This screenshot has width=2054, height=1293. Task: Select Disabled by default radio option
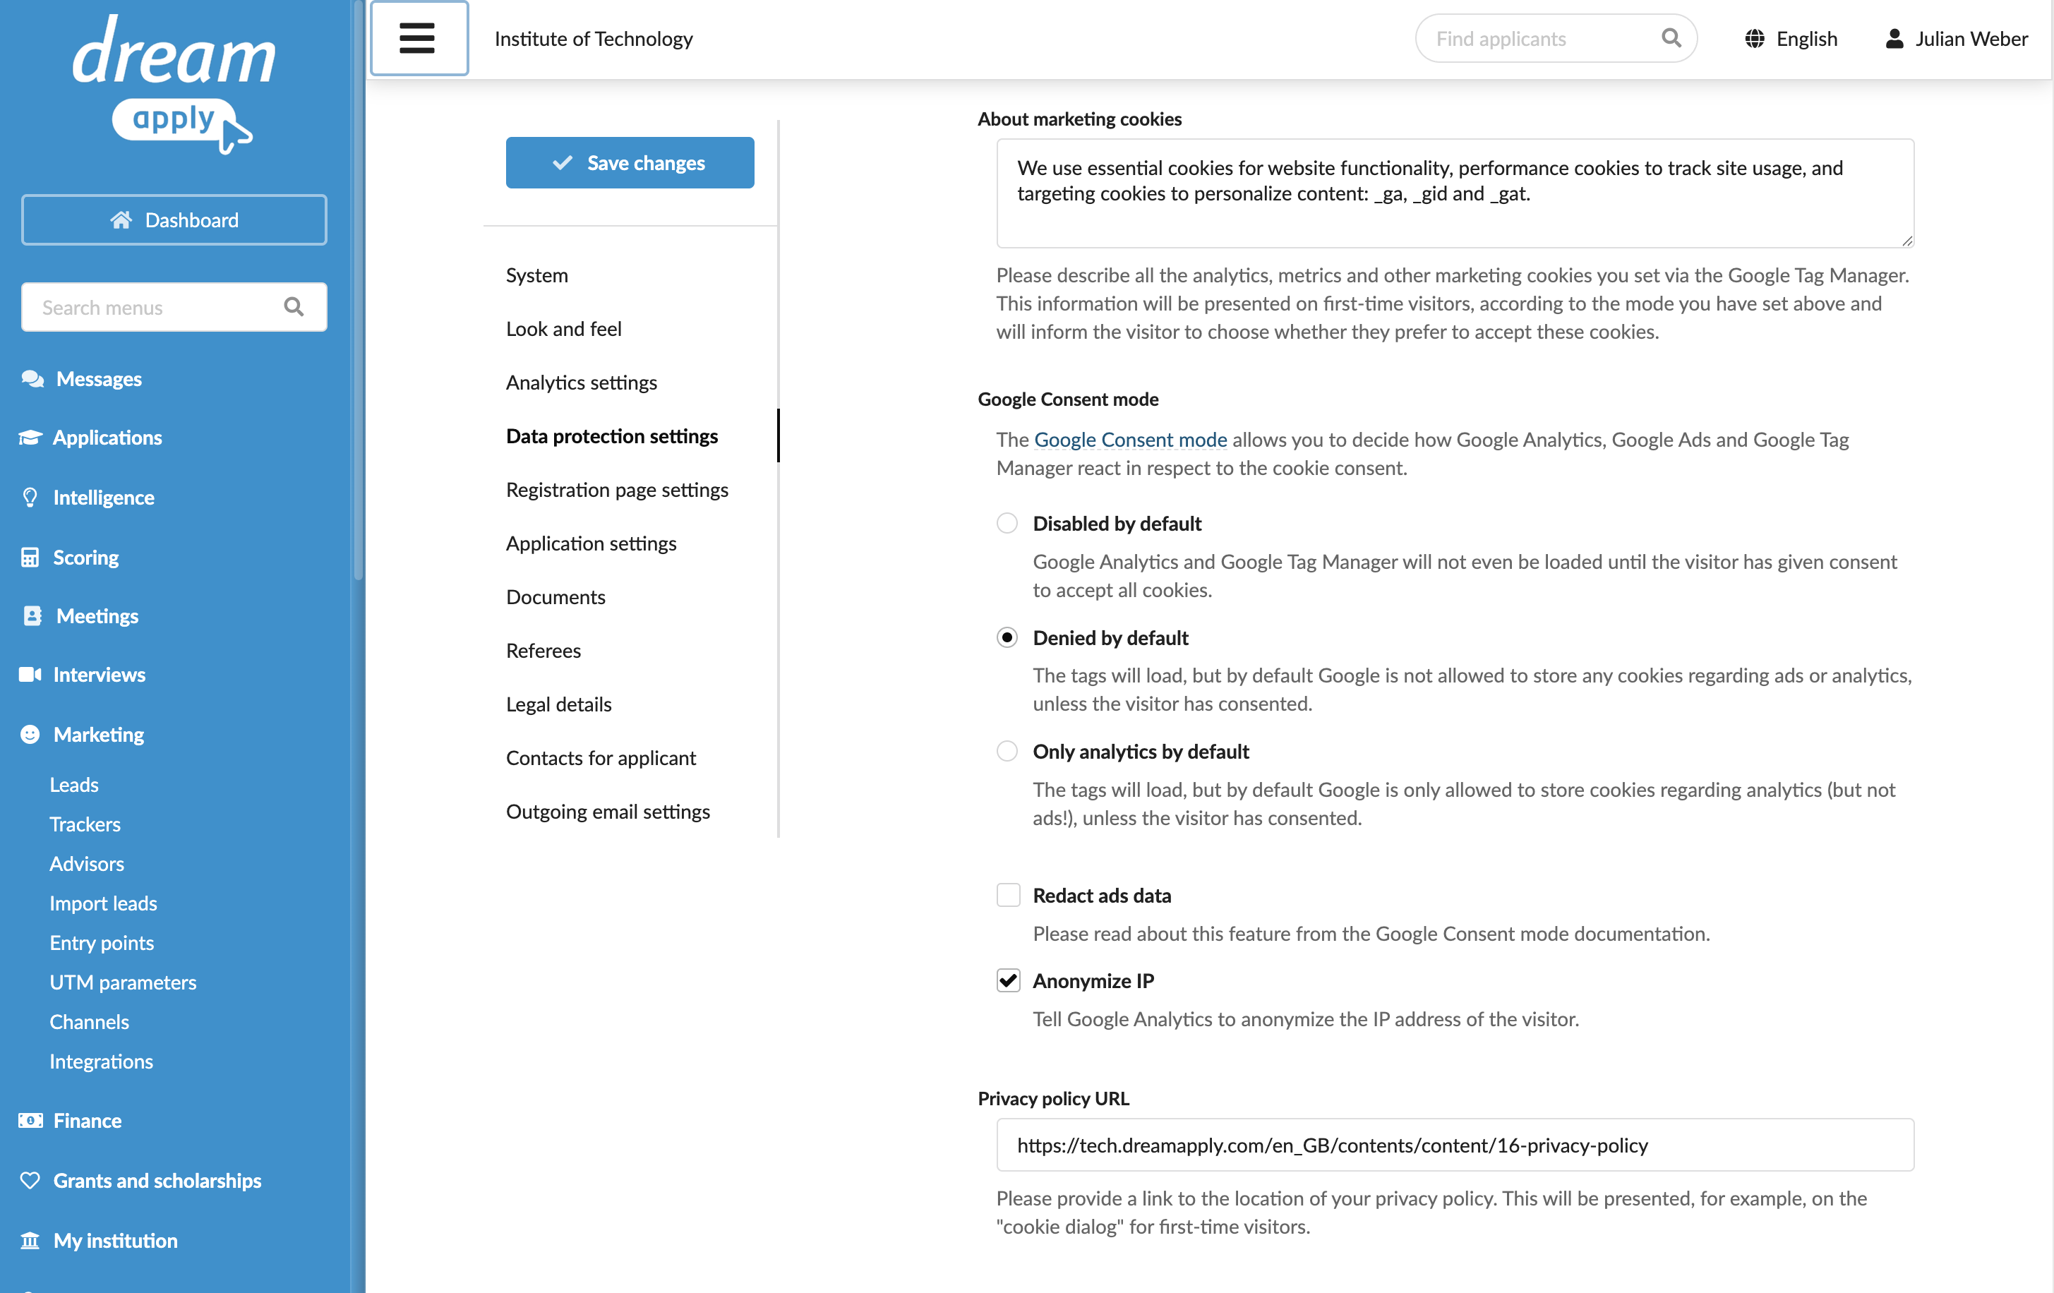click(x=1007, y=523)
